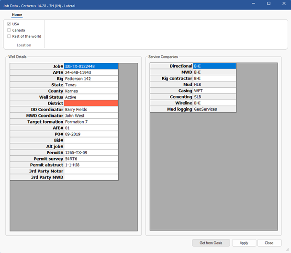This screenshot has width=291, height=253.
Task: Select the red District field
Action: [x=91, y=103]
